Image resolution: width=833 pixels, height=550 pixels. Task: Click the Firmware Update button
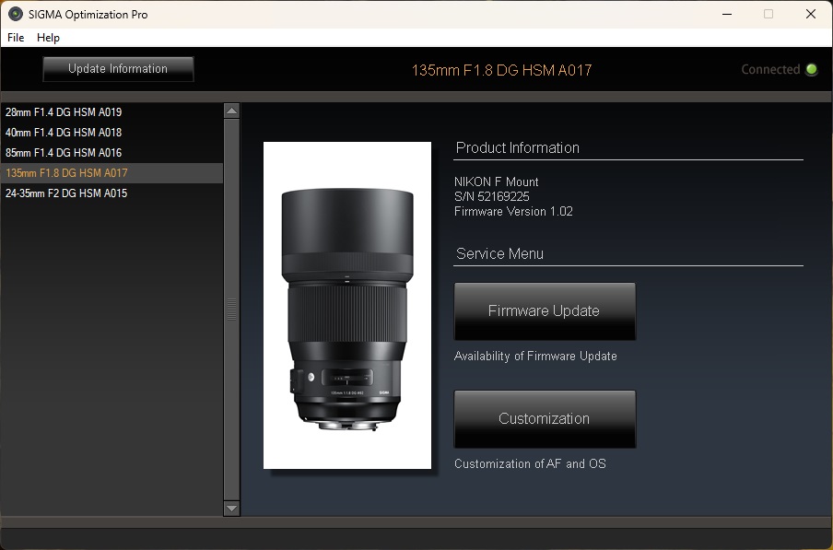tap(545, 311)
